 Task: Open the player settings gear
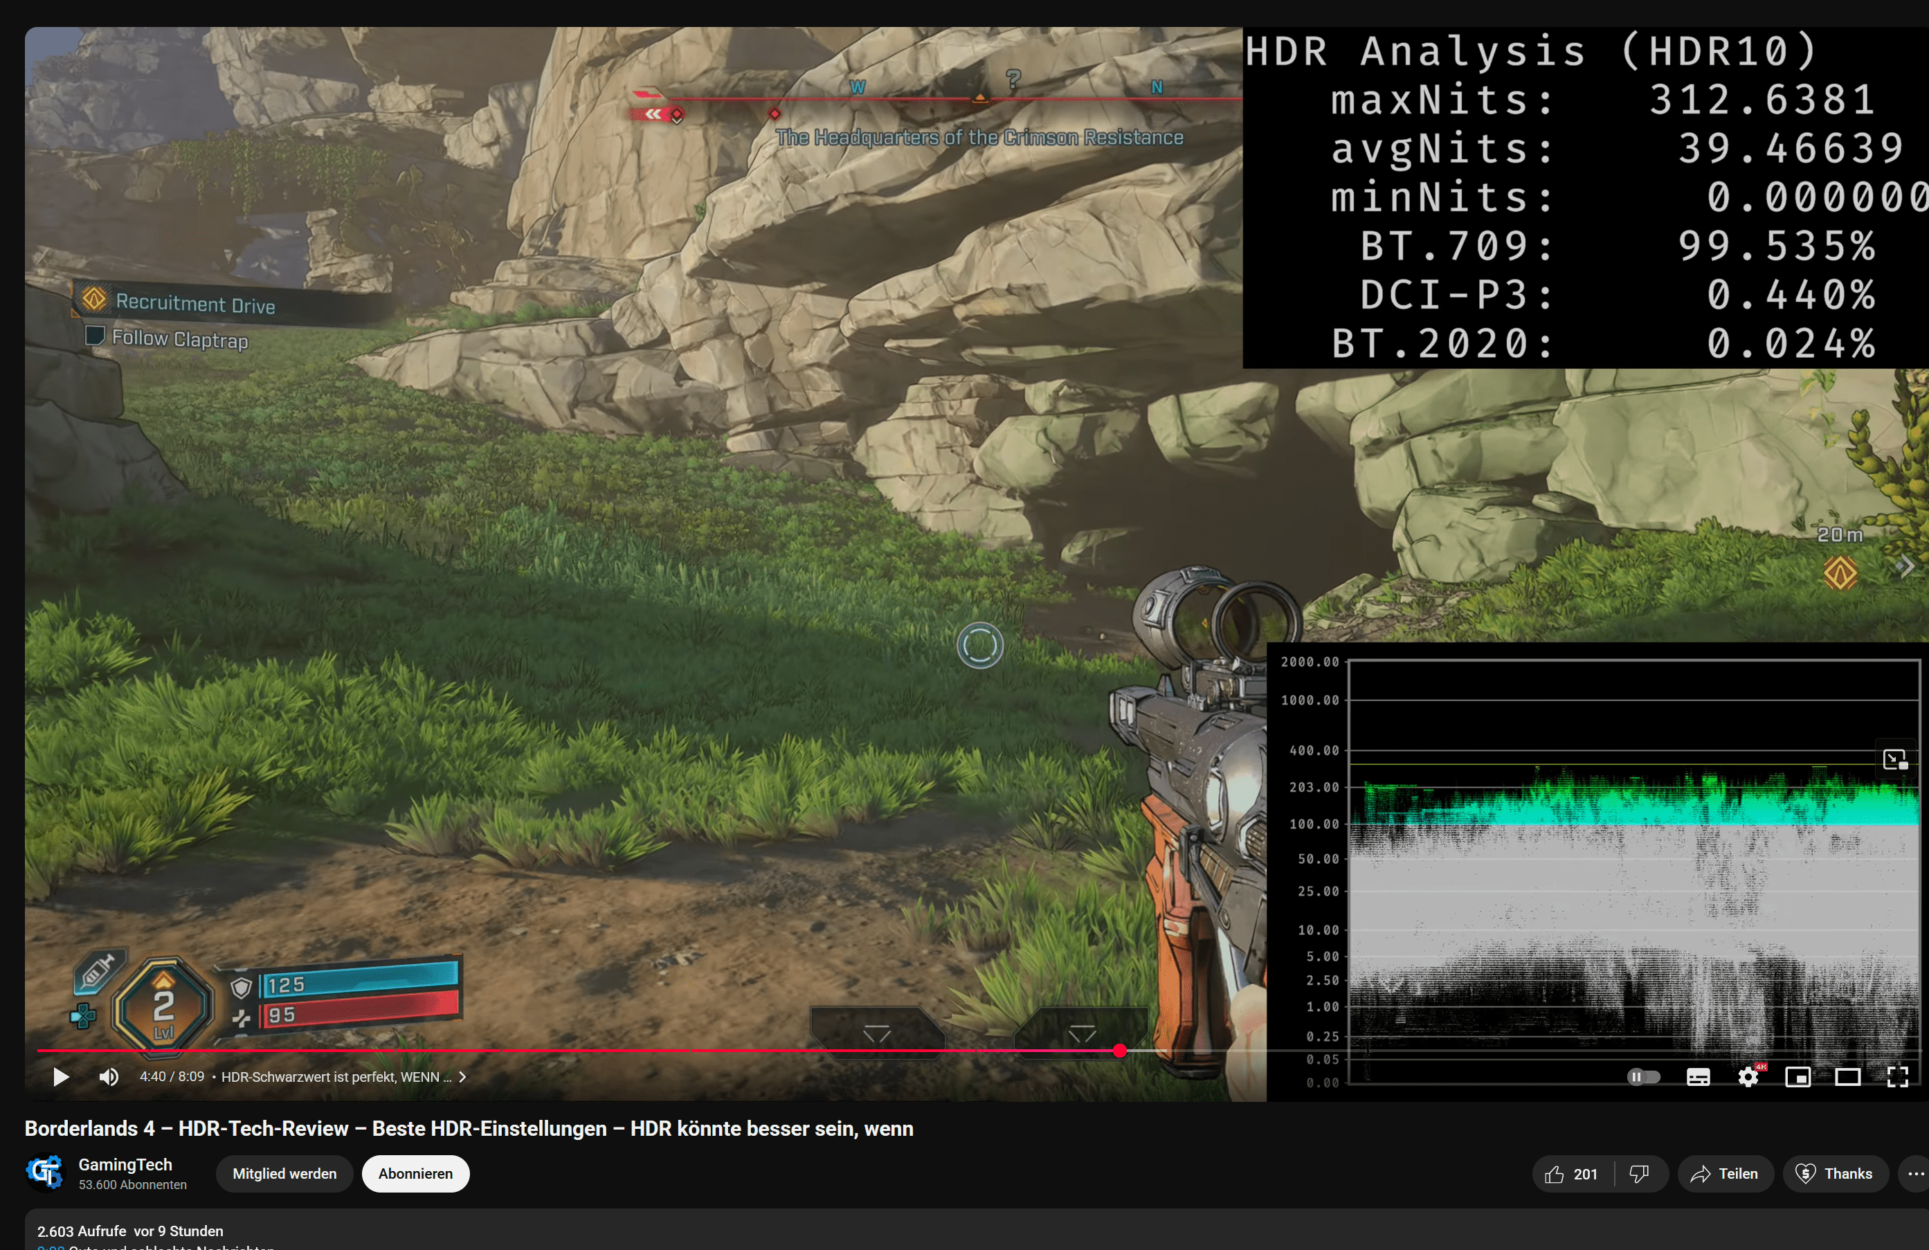[1748, 1078]
